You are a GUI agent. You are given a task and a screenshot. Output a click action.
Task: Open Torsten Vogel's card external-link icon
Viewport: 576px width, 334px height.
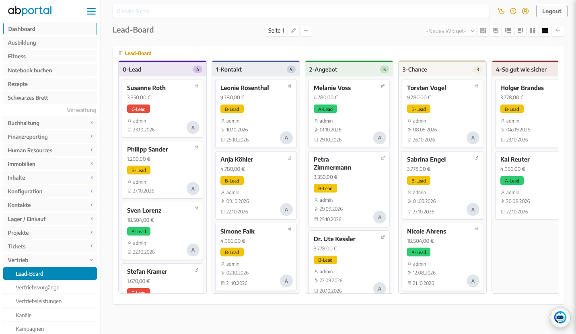click(476, 86)
